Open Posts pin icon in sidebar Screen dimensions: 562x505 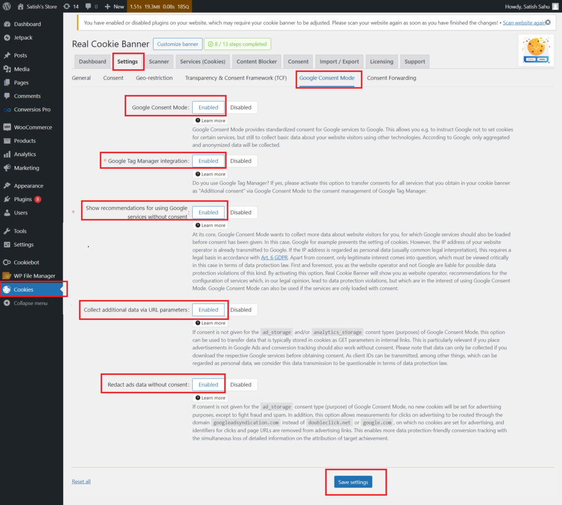pyautogui.click(x=7, y=55)
